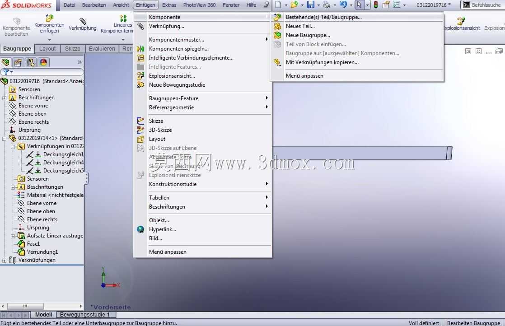Open the Extras menu
The width and height of the screenshot is (505, 326).
click(x=169, y=5)
